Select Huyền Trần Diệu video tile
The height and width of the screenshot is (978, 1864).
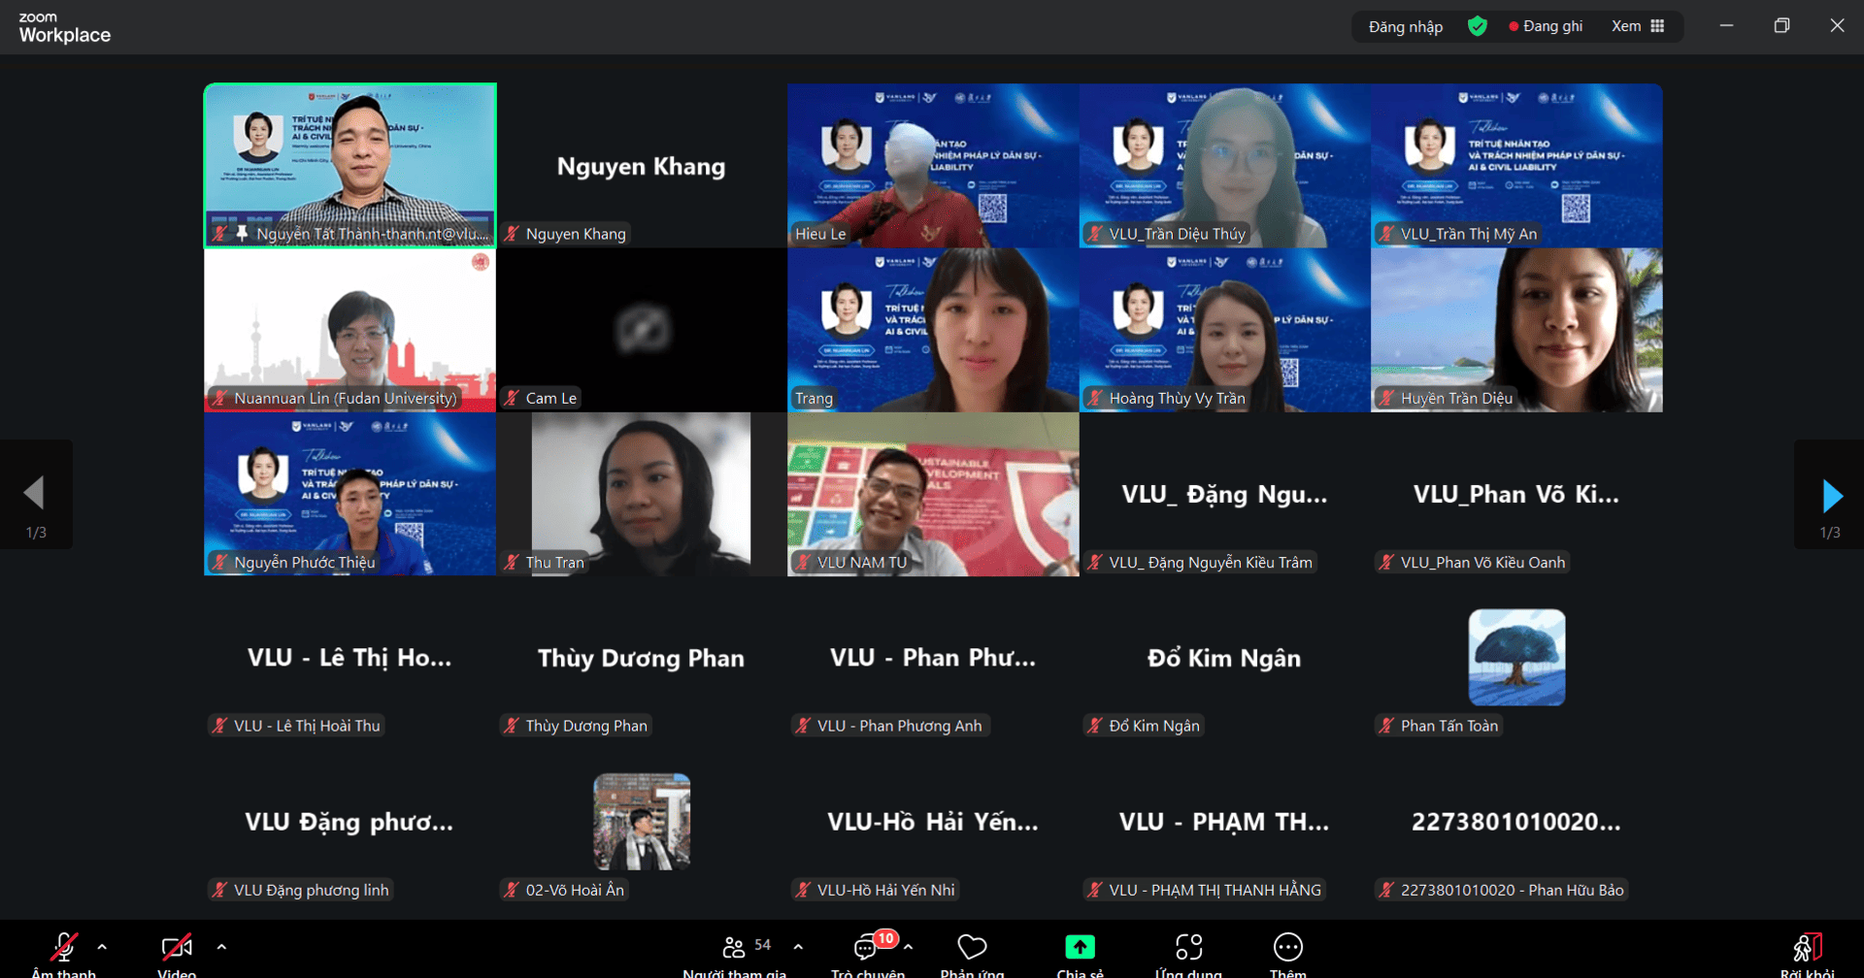point(1516,330)
